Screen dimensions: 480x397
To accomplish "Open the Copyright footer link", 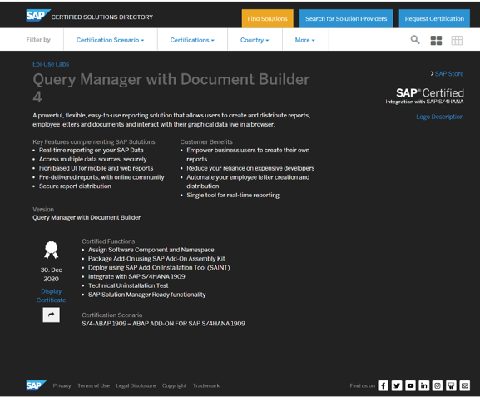I will click(174, 385).
